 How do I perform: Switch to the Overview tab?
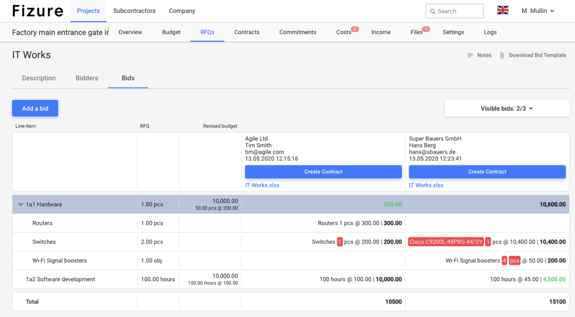[130, 32]
